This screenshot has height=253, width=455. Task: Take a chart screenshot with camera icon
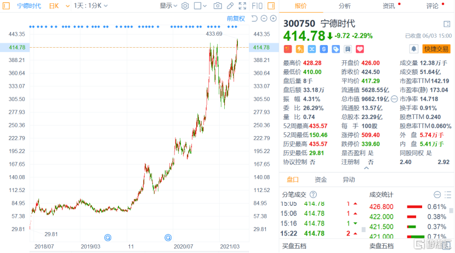click(218, 5)
